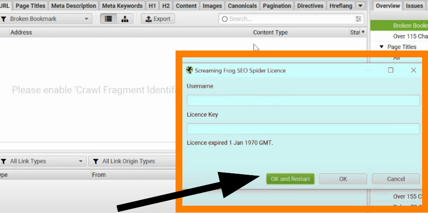Collapse the Page Titles tree node
This screenshot has width=428, height=213.
click(382, 47)
